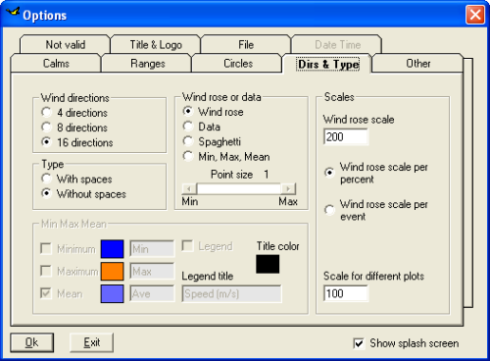
Task: Click the Exit button
Action: (92, 342)
